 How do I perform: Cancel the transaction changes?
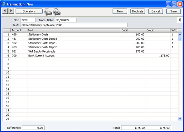[156, 11]
